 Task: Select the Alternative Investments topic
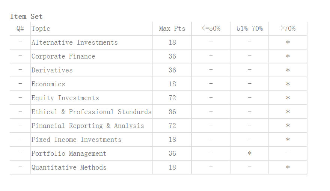74,42
